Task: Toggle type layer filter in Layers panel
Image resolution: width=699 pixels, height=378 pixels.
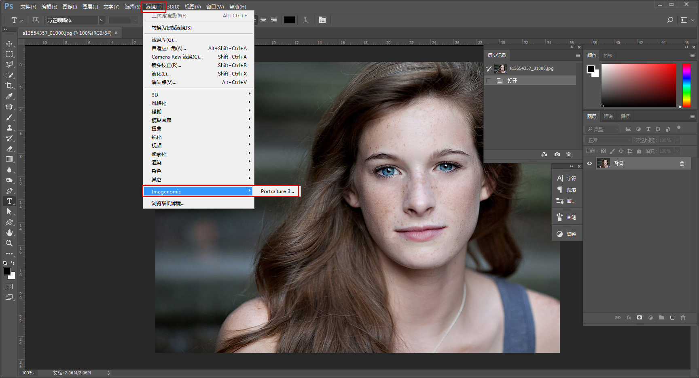Action: click(648, 129)
